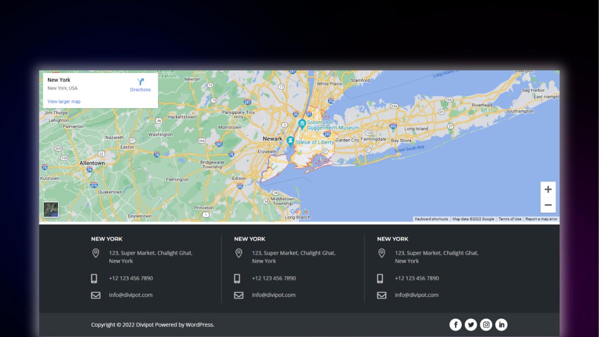Viewport: 599px width, 337px height.
Task: Click Report a map error link
Action: [x=541, y=219]
